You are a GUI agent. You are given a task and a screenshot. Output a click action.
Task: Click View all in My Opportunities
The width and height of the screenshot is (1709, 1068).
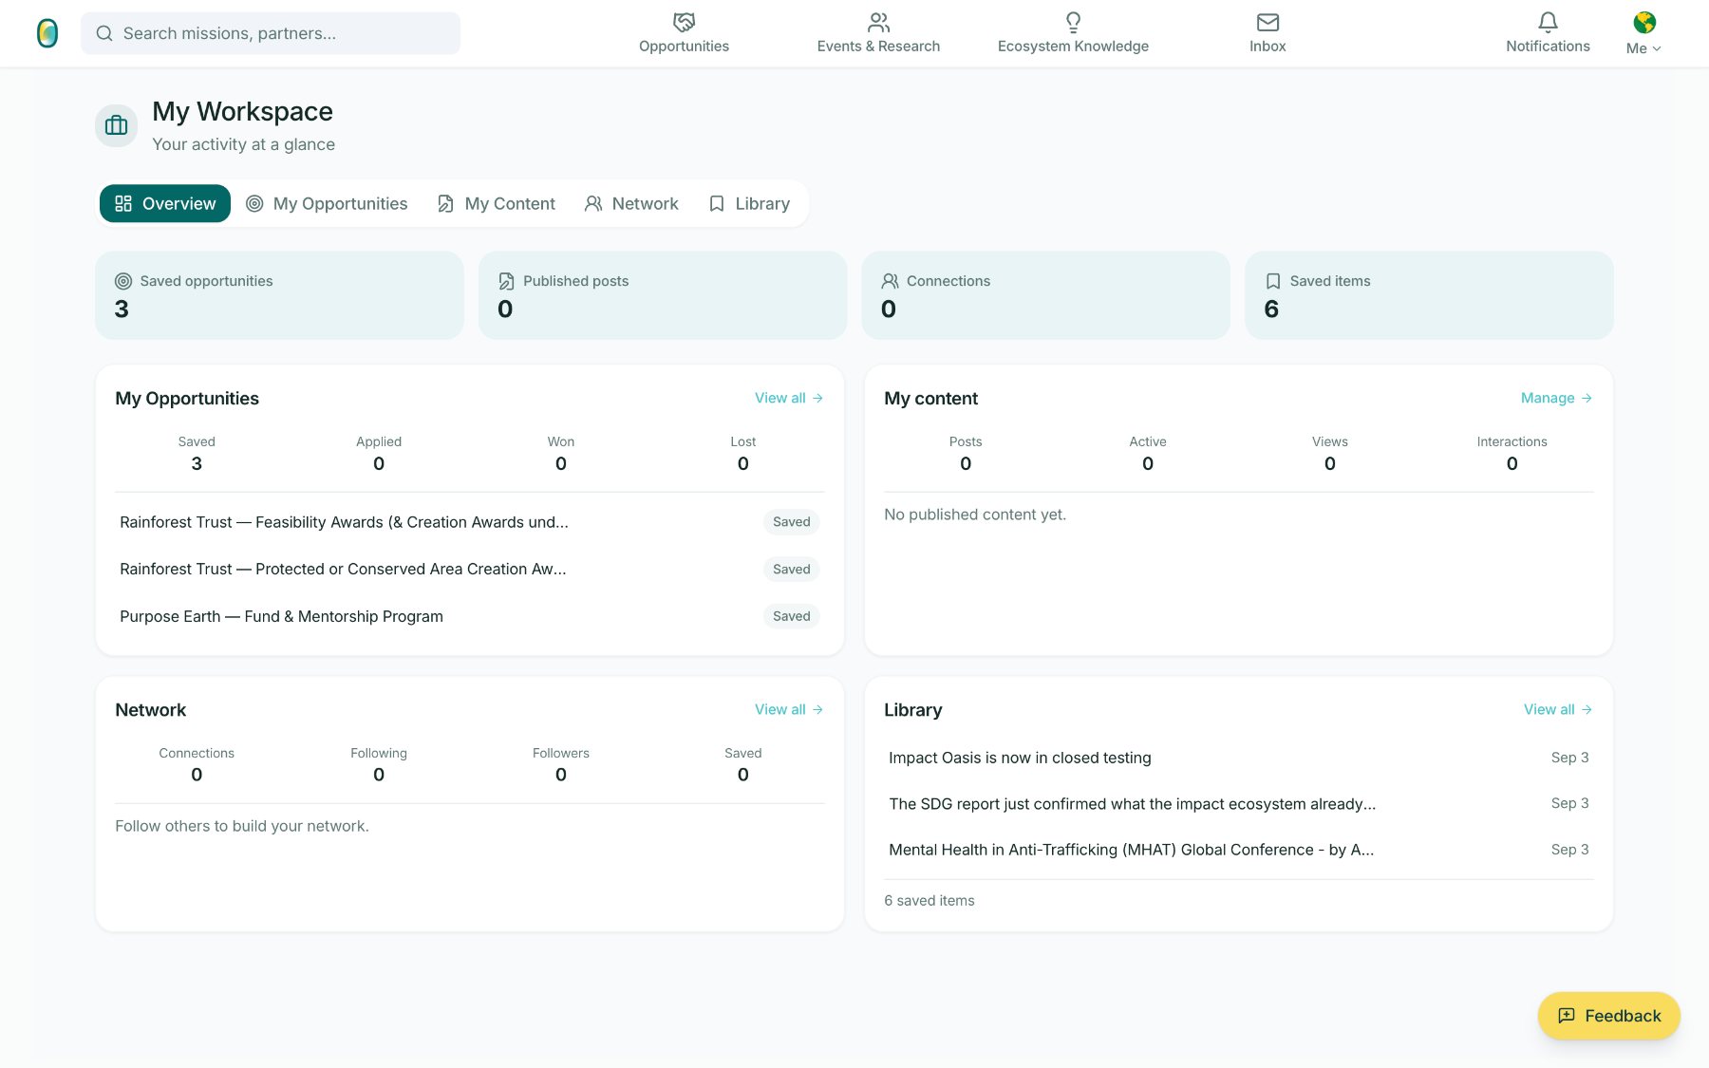point(789,398)
